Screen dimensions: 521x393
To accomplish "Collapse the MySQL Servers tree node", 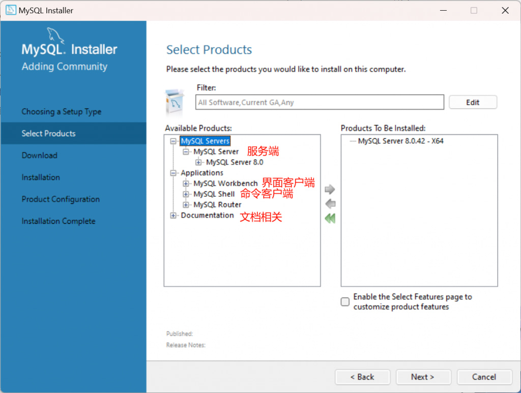I will [x=173, y=141].
